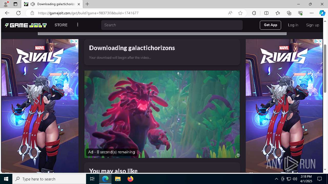328x184 pixels.
Task: Click the Downloading galactichorizons heading
Action: tap(132, 48)
